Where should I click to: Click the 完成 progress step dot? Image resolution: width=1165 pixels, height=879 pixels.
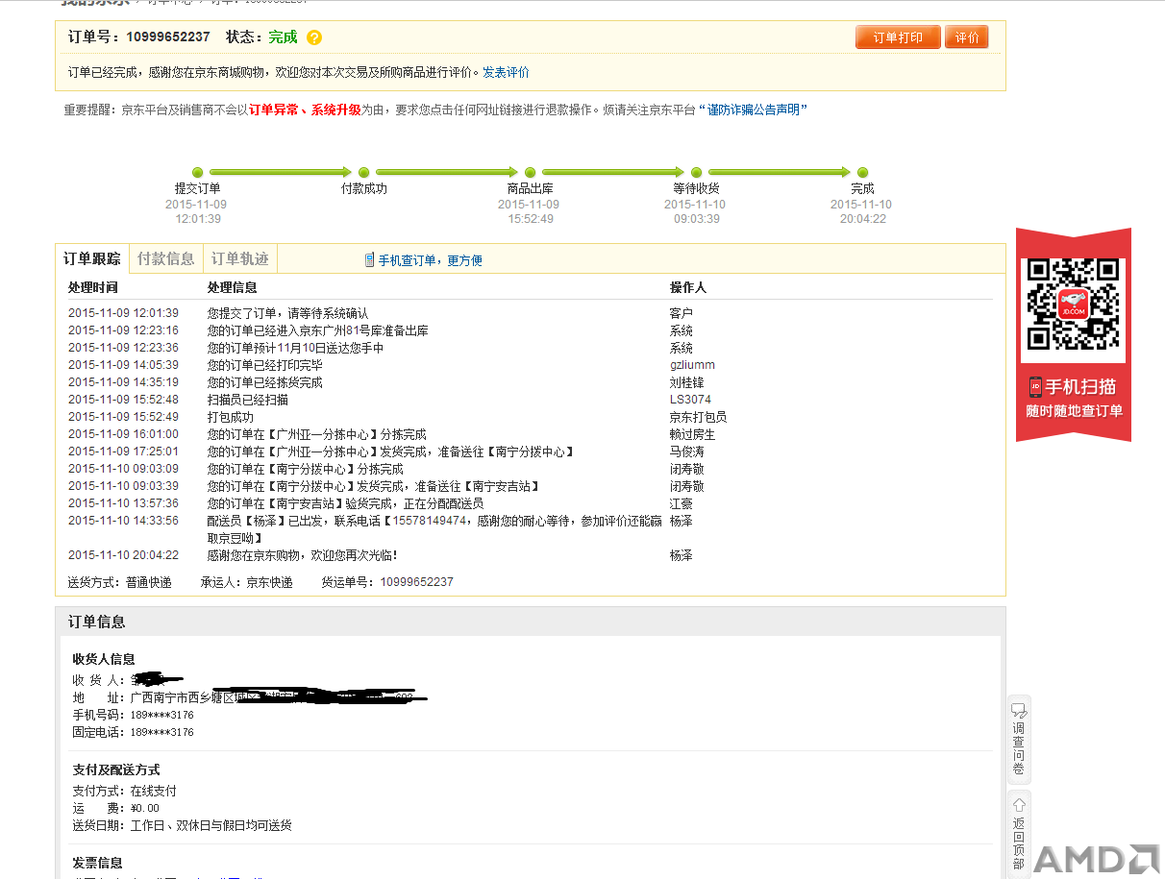tap(863, 173)
